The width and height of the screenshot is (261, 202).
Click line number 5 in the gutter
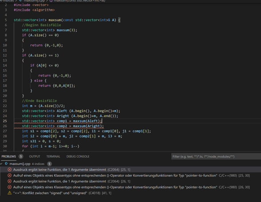pos(6,20)
